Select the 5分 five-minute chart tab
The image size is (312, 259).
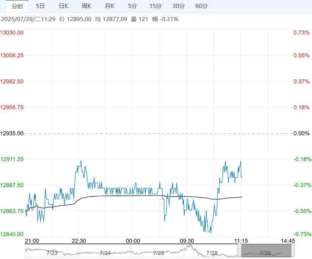click(x=132, y=6)
